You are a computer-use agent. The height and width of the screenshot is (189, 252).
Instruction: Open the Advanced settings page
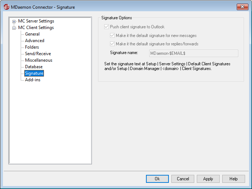pos(34,41)
